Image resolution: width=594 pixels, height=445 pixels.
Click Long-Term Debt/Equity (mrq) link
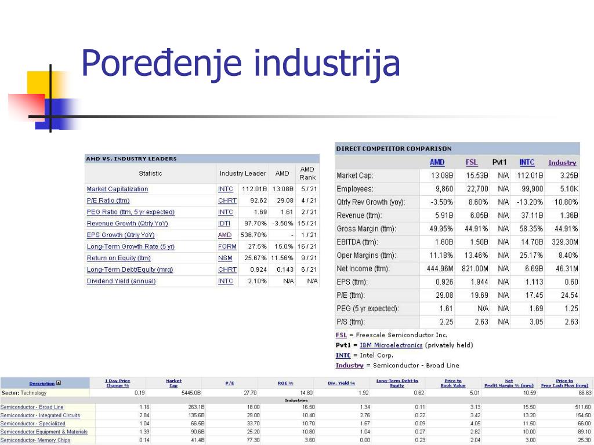click(130, 270)
